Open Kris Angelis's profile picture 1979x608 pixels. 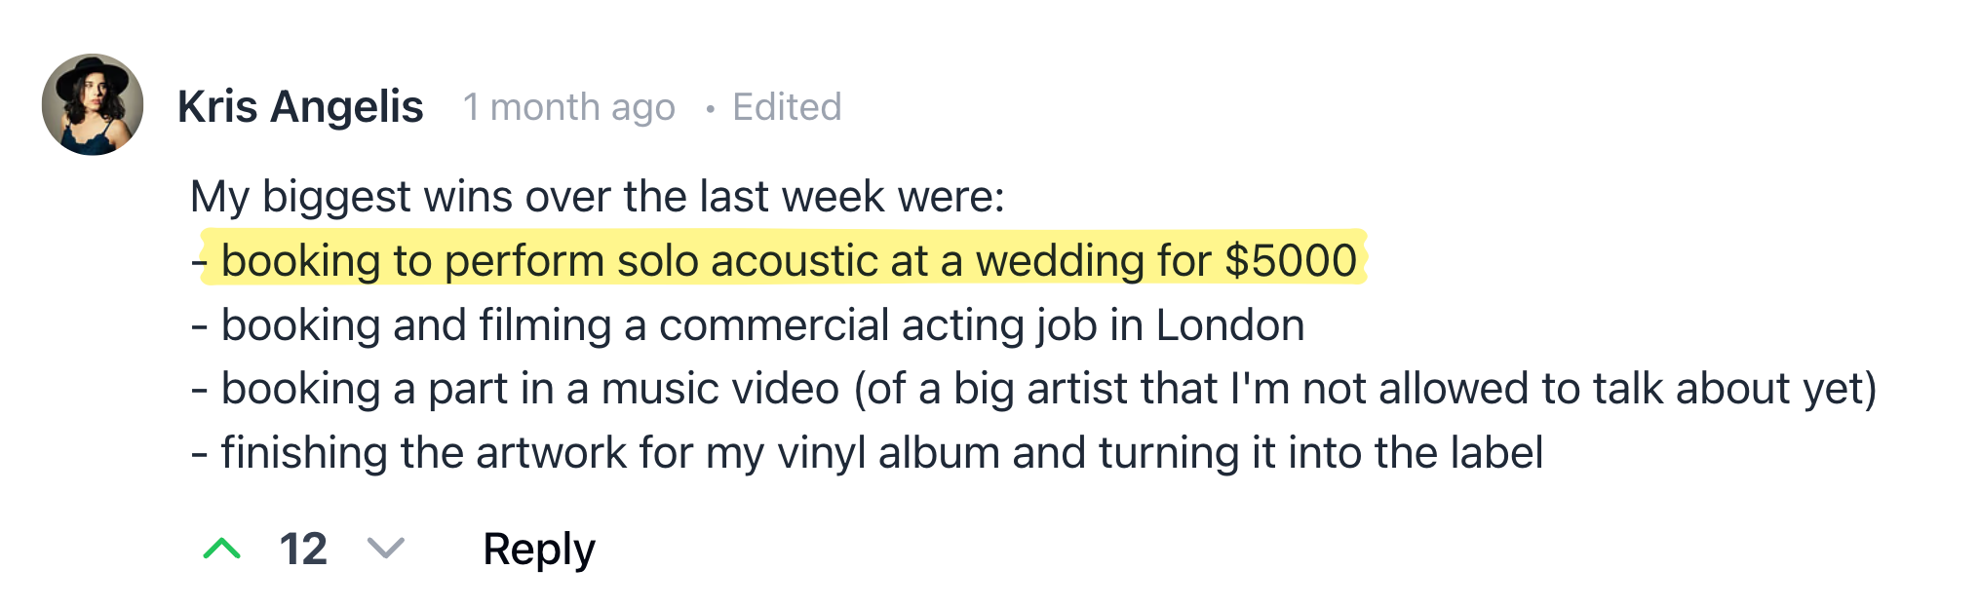tap(93, 104)
